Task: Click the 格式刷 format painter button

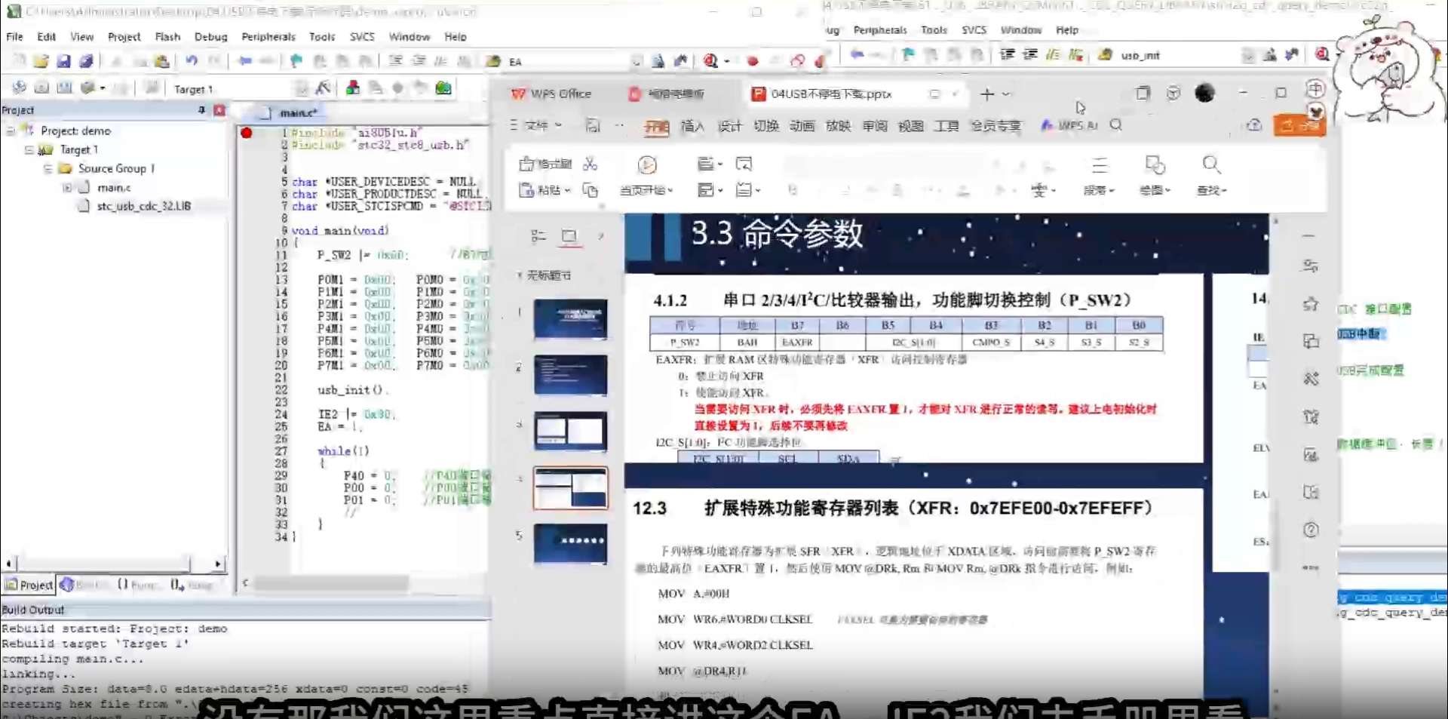Action: pyautogui.click(x=546, y=164)
